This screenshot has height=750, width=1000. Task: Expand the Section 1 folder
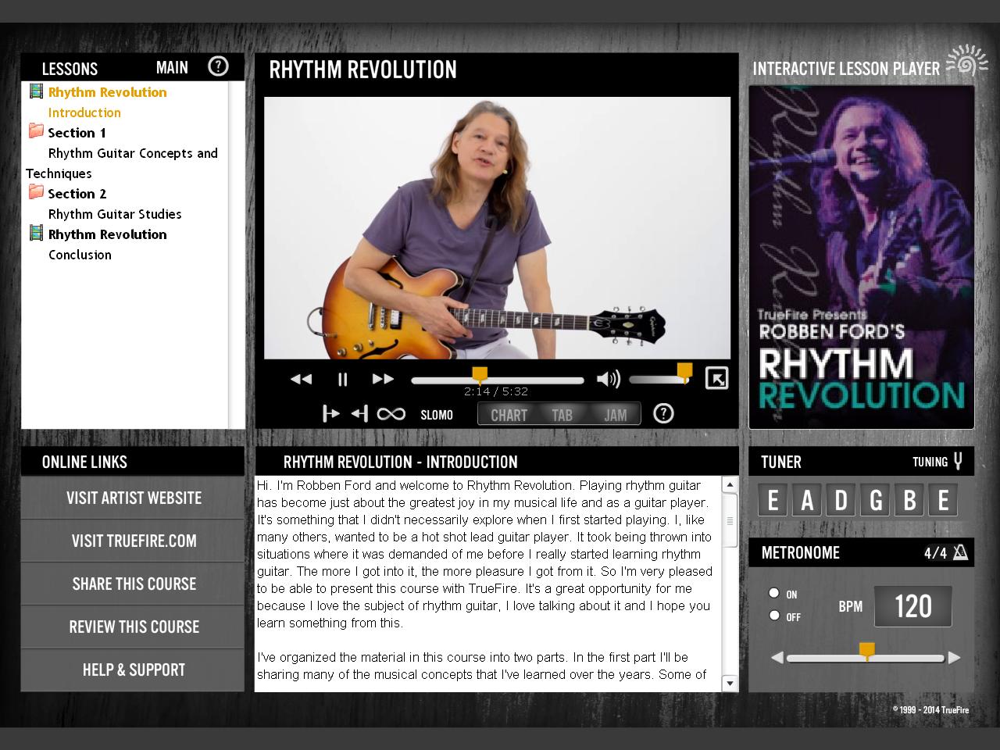pyautogui.click(x=36, y=132)
